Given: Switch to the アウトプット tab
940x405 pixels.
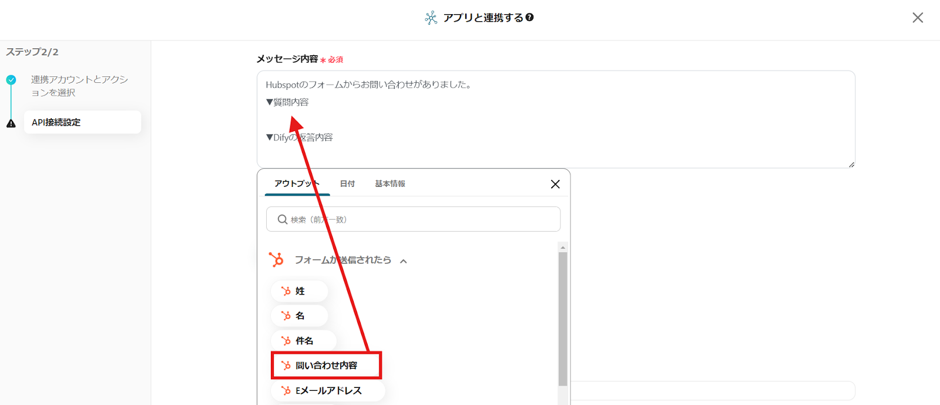Looking at the screenshot, I should click(x=297, y=184).
